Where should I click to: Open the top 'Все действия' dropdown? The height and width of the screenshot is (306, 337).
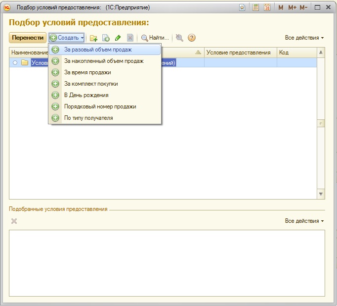[x=304, y=38]
